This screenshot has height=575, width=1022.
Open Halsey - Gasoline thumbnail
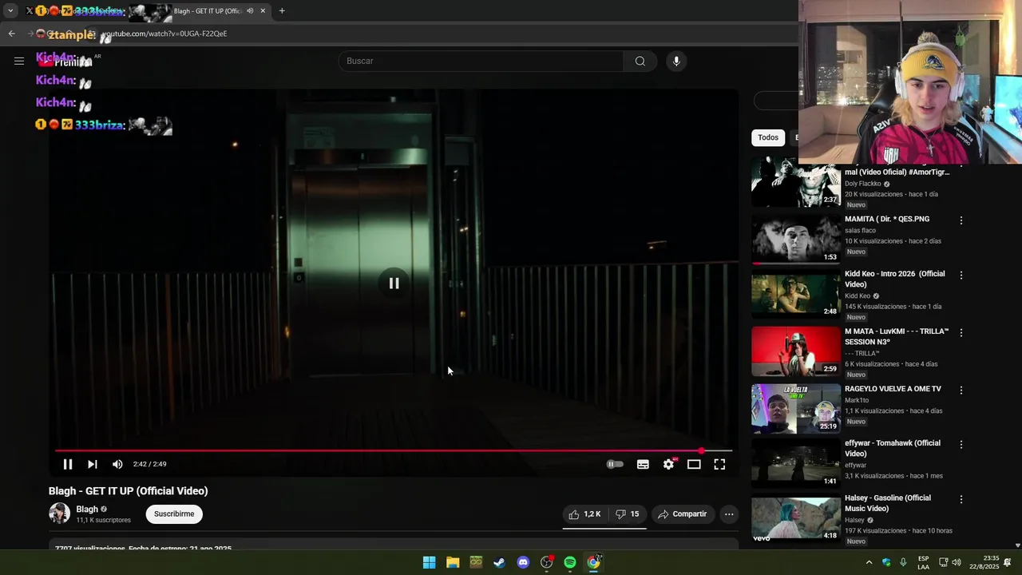[796, 518]
